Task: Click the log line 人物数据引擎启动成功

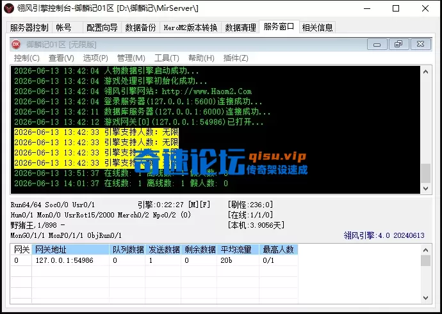Action: point(106,71)
